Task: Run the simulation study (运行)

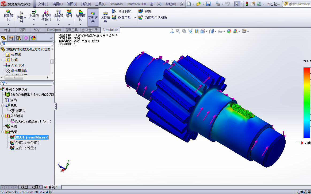Action: point(69,14)
